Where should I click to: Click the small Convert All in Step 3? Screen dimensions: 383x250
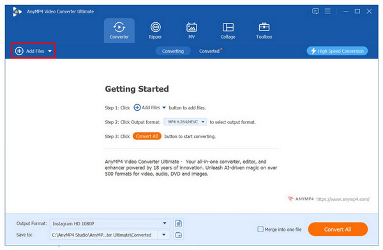(x=147, y=136)
